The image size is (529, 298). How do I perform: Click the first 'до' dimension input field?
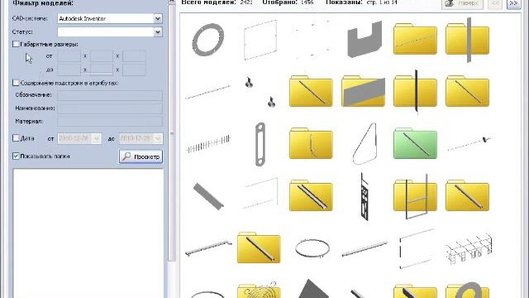tap(69, 70)
